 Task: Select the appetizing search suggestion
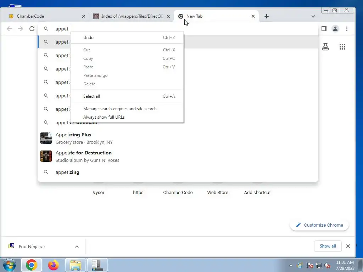tap(178, 172)
